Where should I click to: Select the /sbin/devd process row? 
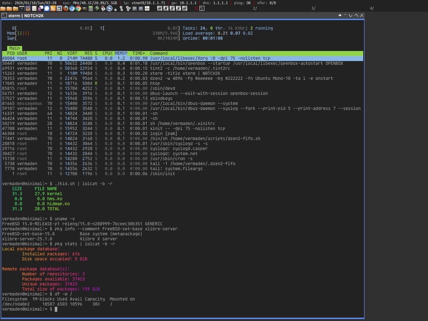pyautogui.click(x=182, y=89)
